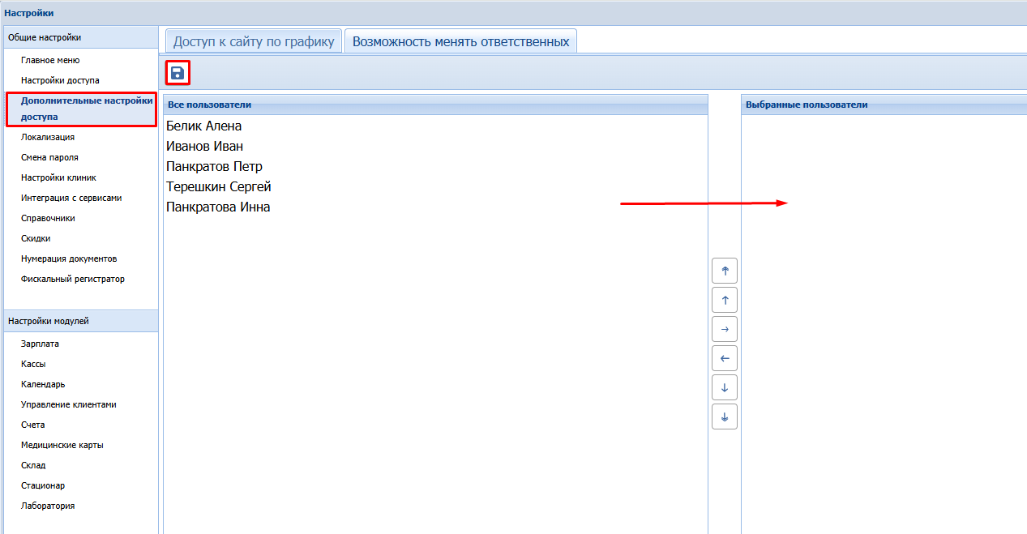This screenshot has height=534, width=1027.
Task: Add user with the right arrow button
Action: [724, 329]
